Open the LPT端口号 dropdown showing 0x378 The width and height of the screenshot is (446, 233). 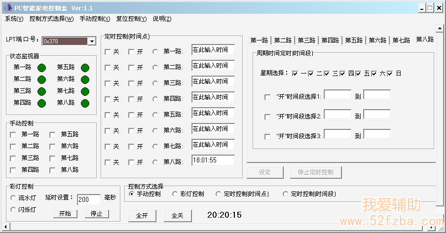[92, 41]
